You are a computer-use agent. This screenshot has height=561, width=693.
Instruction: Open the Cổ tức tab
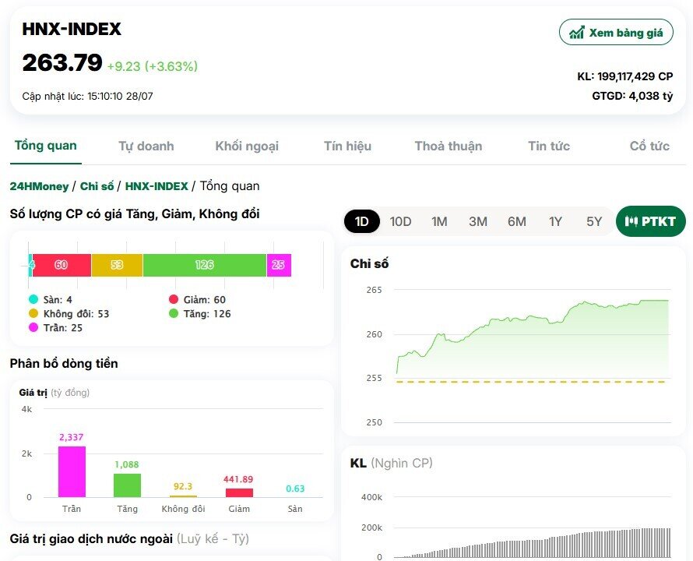[x=649, y=146]
